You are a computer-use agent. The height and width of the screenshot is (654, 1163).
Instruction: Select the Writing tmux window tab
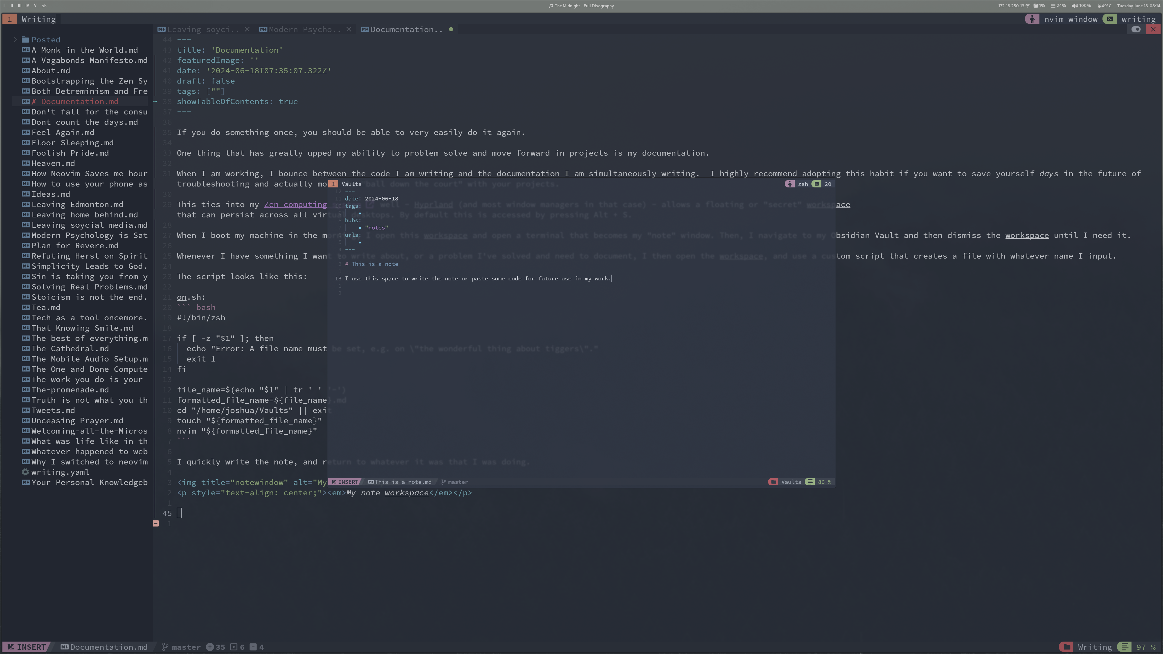[x=39, y=19]
